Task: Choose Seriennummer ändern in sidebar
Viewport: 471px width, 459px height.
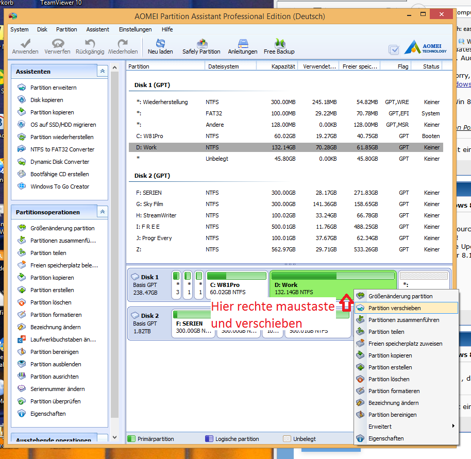Action: point(57,389)
